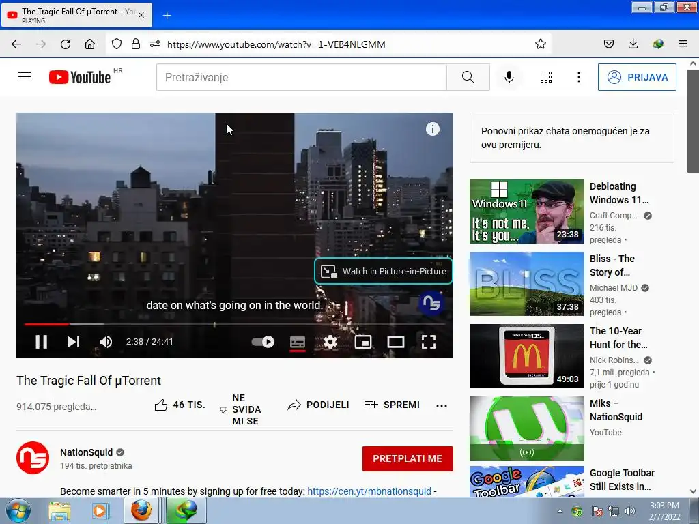The width and height of the screenshot is (699, 524).
Task: Open system tray volume icon
Action: (630, 511)
